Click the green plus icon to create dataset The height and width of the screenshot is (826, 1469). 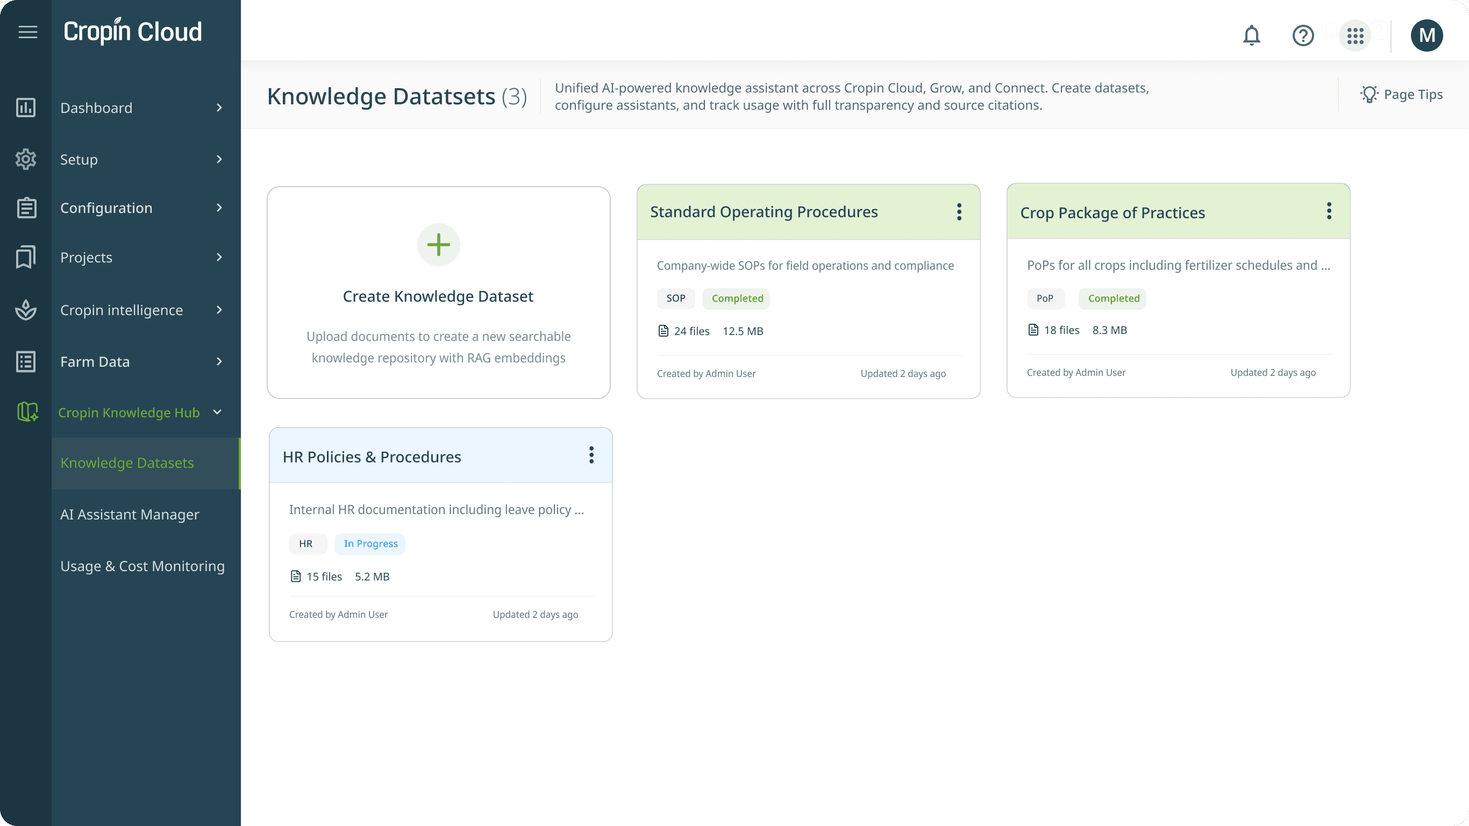pos(439,245)
